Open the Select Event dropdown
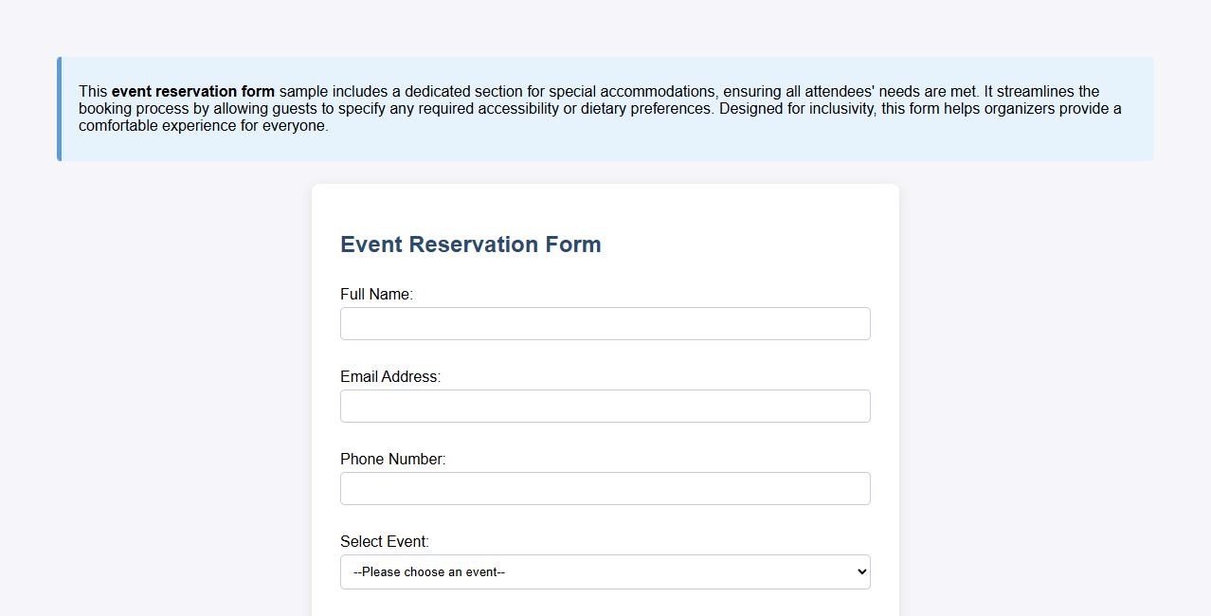The width and height of the screenshot is (1211, 616). point(605,571)
